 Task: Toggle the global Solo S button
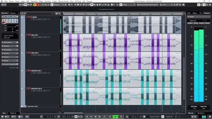(x=37, y=5)
